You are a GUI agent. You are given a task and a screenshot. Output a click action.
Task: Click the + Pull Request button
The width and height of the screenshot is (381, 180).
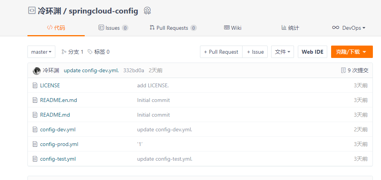[221, 52]
